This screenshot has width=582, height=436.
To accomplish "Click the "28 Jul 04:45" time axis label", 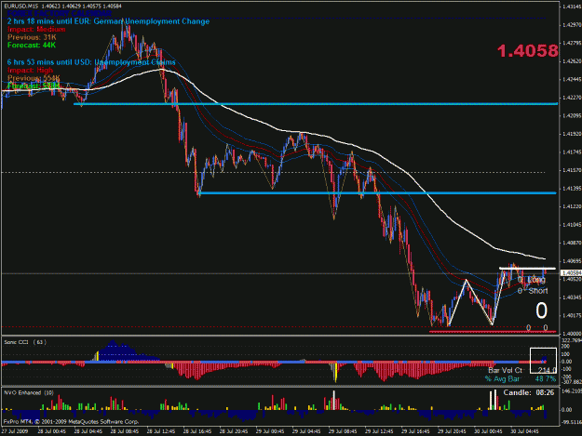I will 88,431.
